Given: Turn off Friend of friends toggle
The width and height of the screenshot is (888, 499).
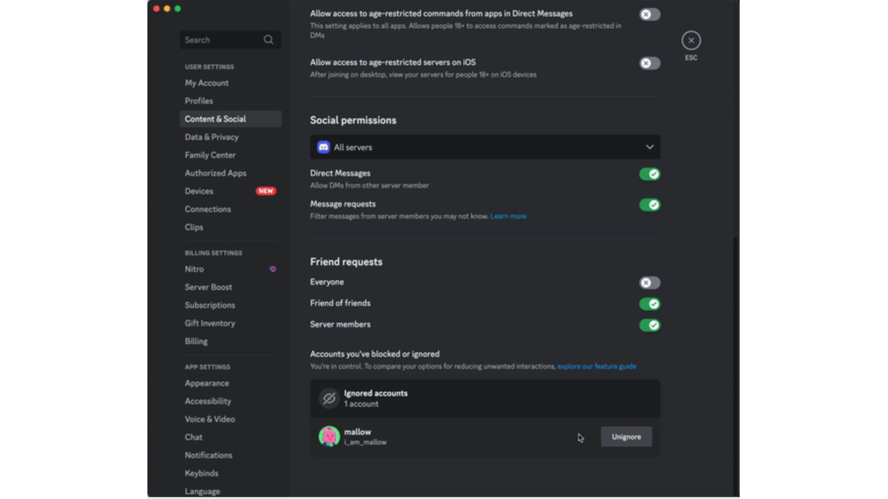Looking at the screenshot, I should point(649,304).
